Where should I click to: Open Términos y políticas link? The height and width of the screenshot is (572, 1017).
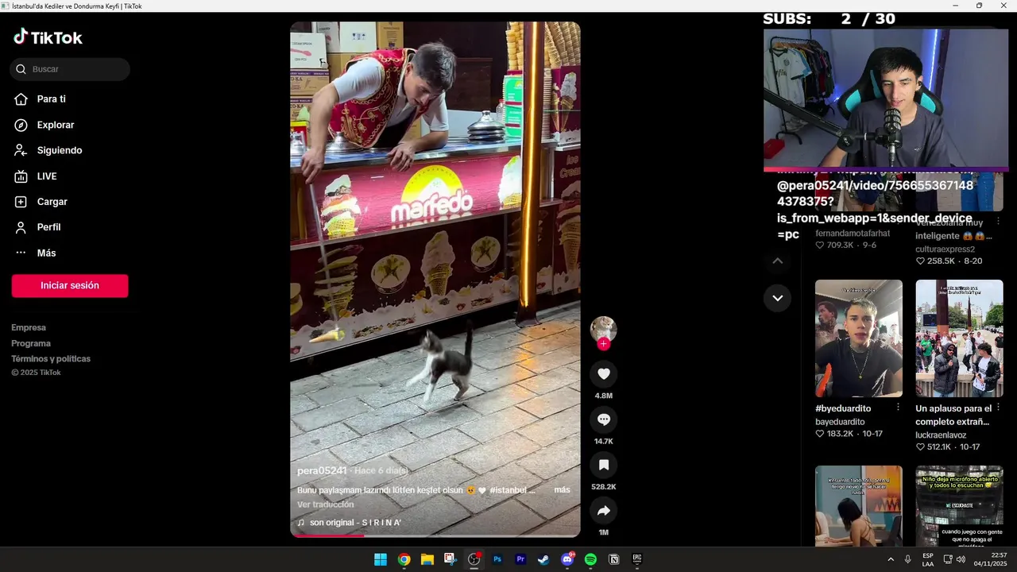click(51, 359)
